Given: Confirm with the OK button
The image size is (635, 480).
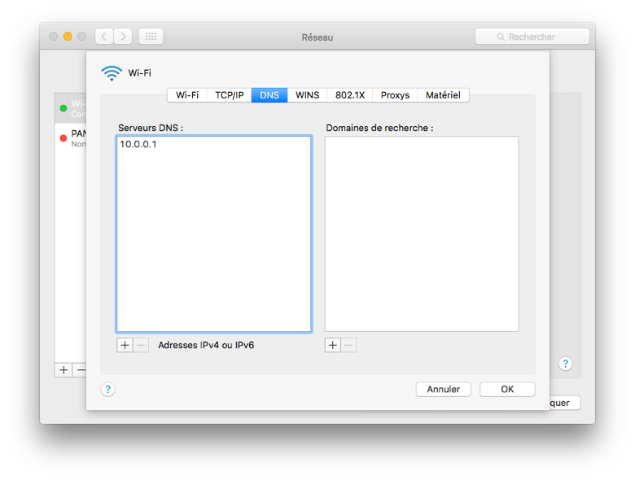Looking at the screenshot, I should click(507, 390).
